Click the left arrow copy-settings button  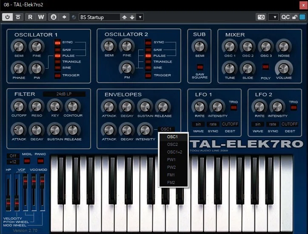64,17
